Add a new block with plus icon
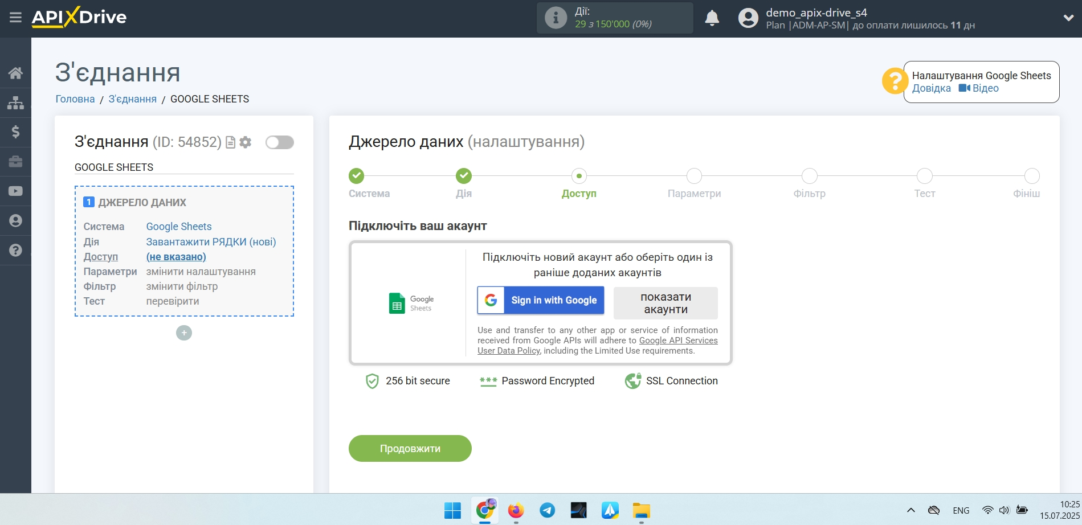 tap(184, 333)
